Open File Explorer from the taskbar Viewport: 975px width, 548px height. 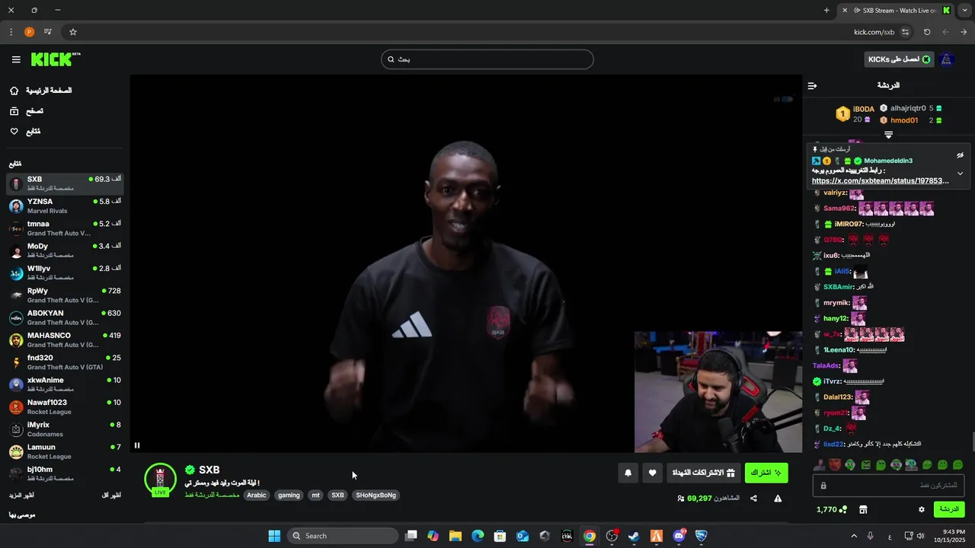click(455, 536)
